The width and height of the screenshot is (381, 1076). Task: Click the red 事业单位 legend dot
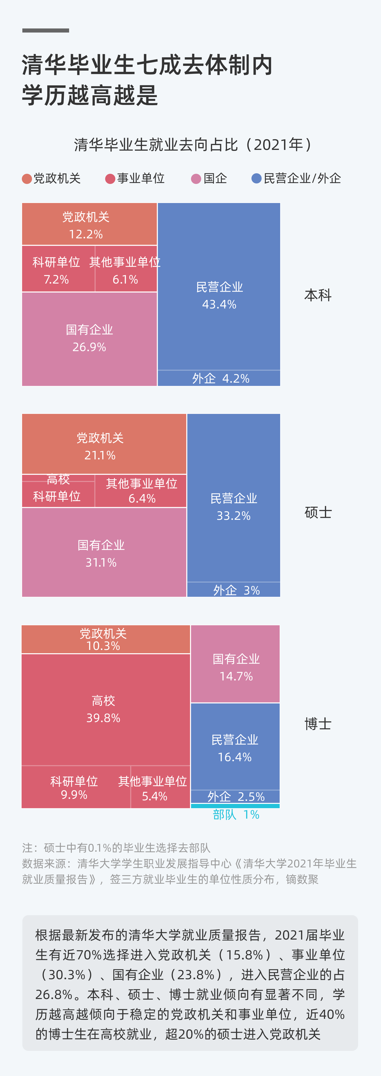click(x=110, y=179)
